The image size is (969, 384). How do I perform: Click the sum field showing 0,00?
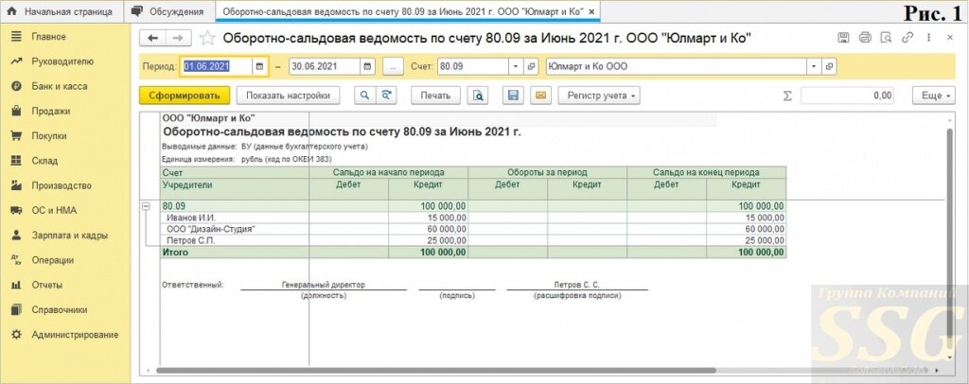[847, 96]
